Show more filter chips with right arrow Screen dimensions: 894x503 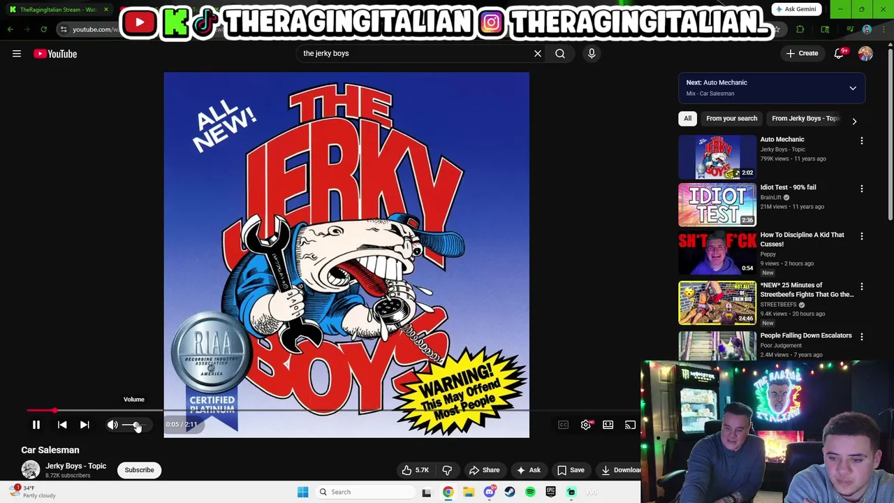coord(854,122)
